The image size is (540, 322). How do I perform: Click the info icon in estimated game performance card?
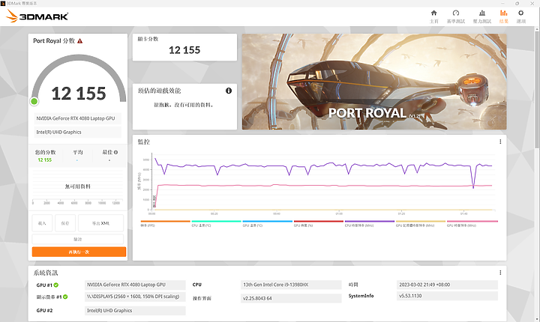[x=229, y=91]
